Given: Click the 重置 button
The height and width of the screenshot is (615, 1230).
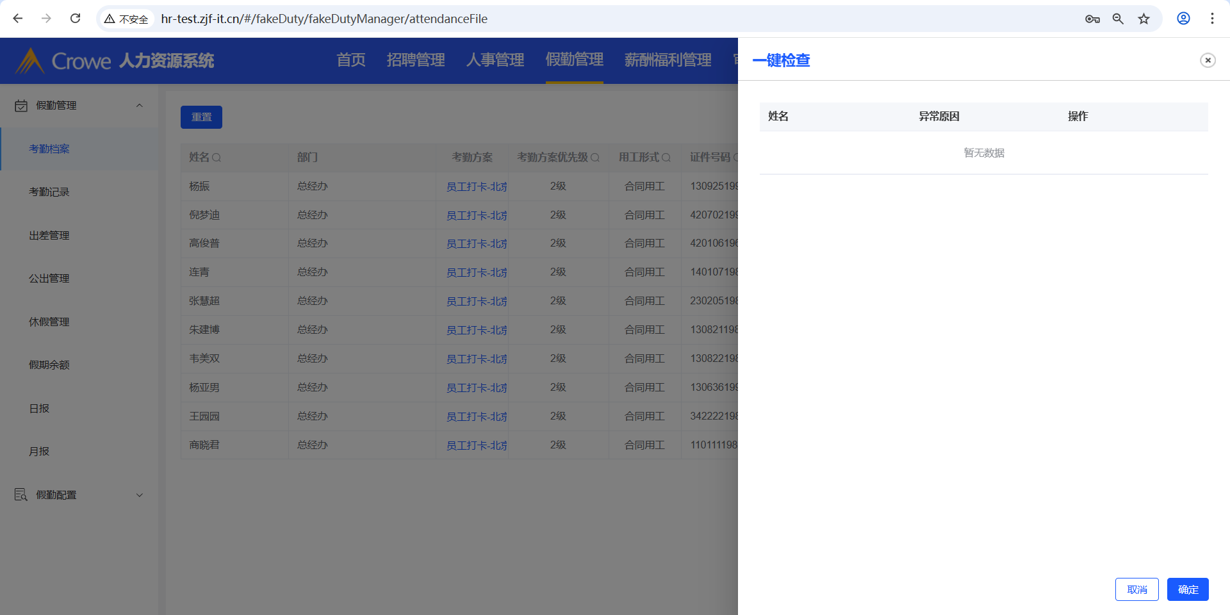Looking at the screenshot, I should point(201,117).
